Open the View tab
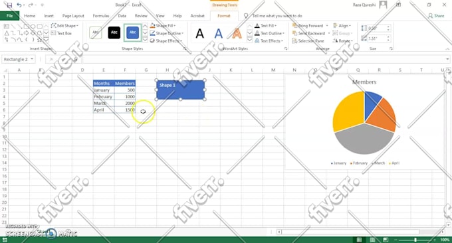Image resolution: width=452 pixels, height=243 pixels. coord(160,16)
